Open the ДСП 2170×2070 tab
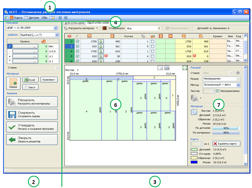Image resolution: width=252 pixels, height=188 pixels. [x=74, y=23]
